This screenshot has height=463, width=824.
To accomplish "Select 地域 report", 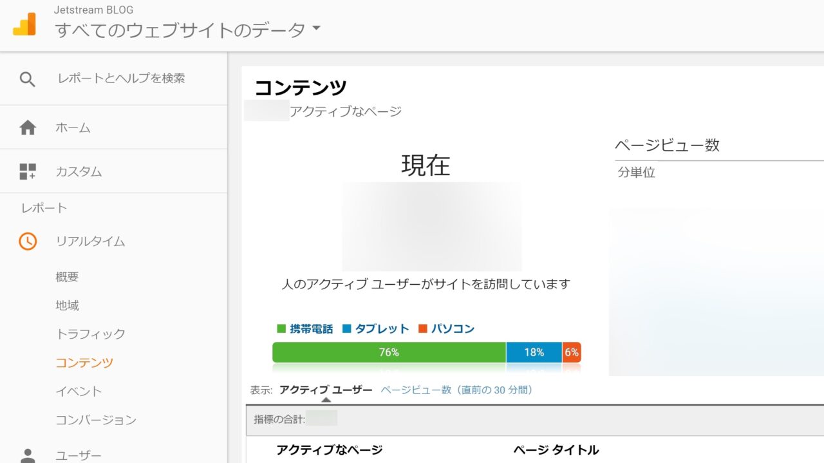I will click(67, 305).
